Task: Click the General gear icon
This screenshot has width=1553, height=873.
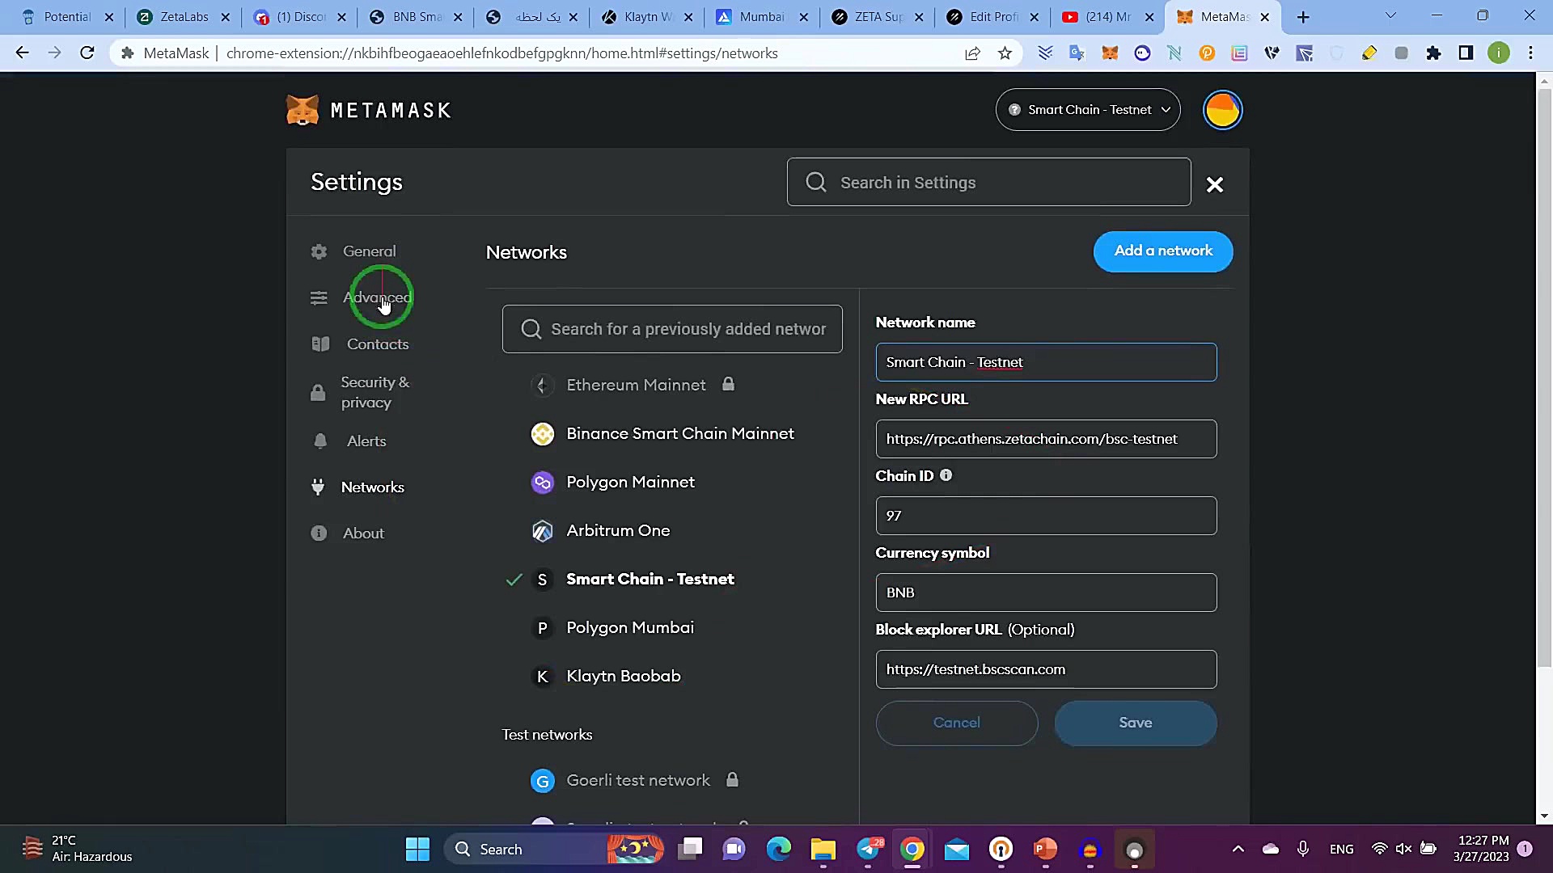Action: [x=319, y=251]
